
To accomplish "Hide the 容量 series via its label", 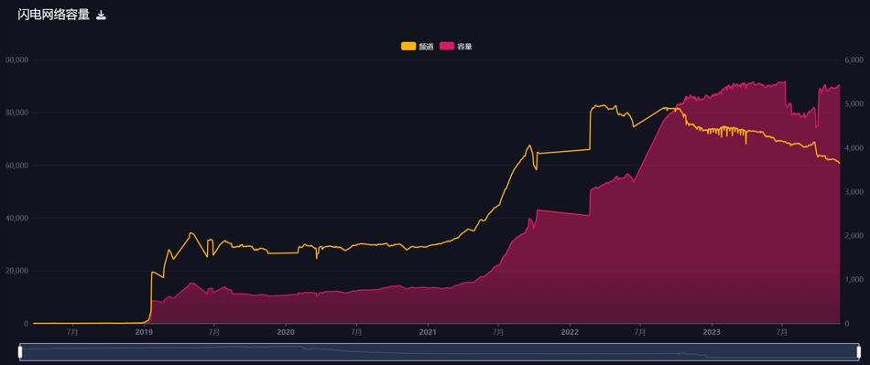I will tap(464, 47).
